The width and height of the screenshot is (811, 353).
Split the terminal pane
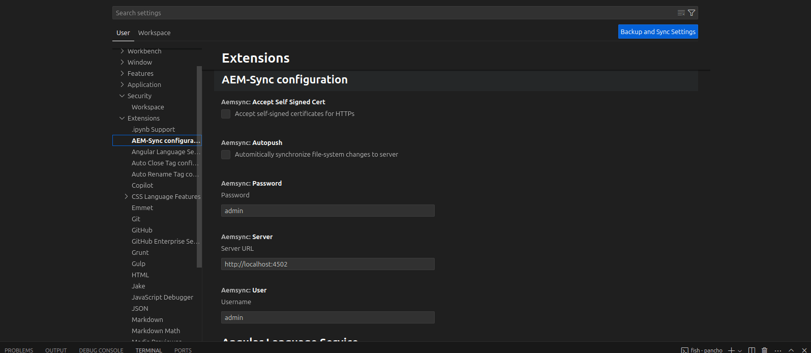point(752,350)
